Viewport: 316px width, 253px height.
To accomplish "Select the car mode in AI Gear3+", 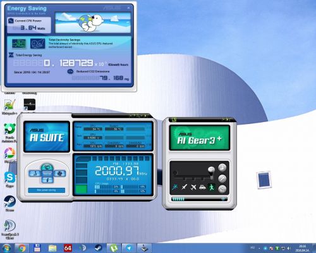I will click(x=202, y=187).
